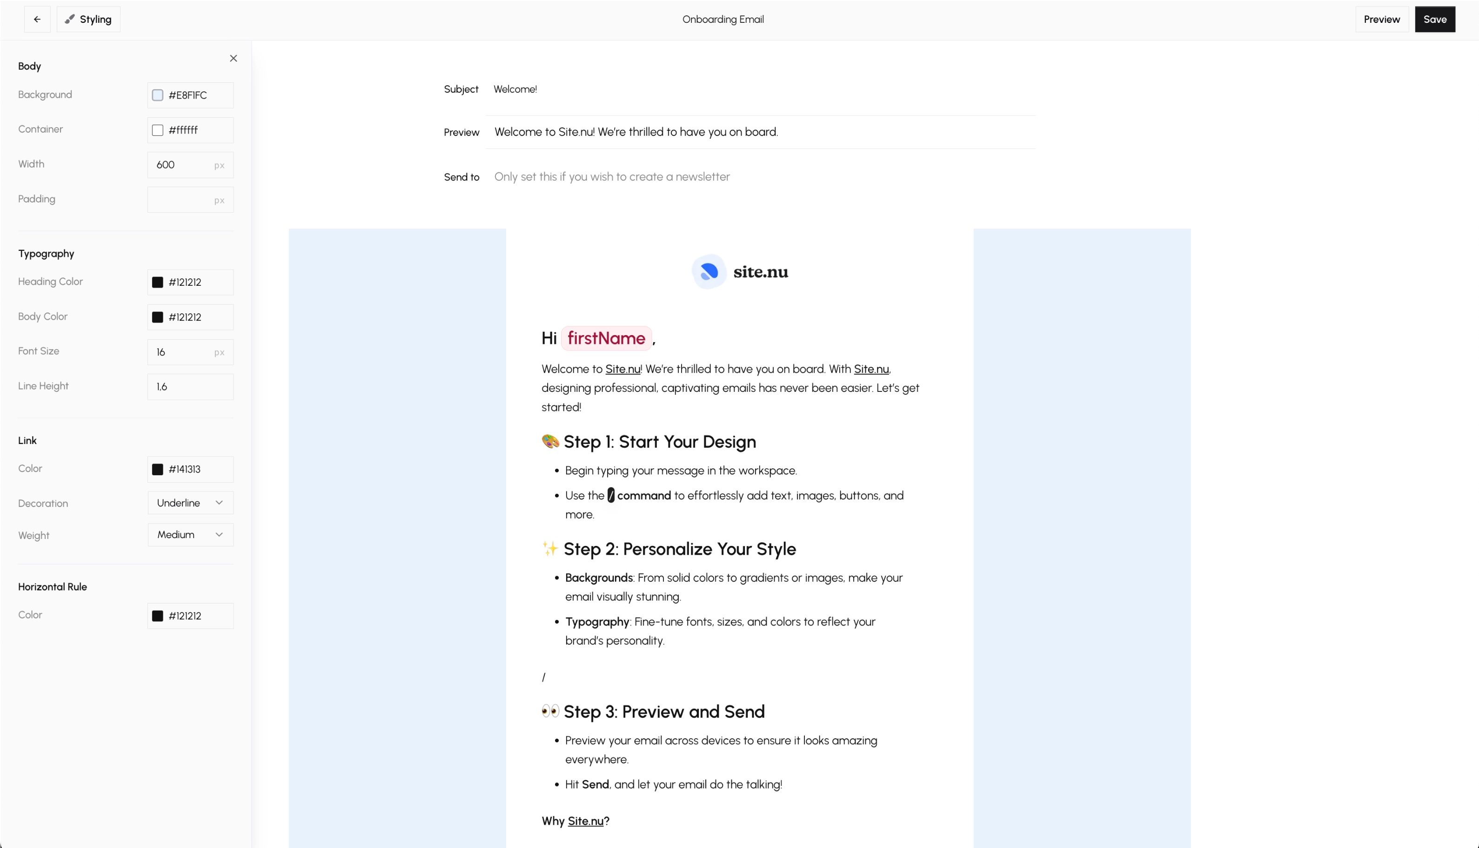Viewport: 1479px width, 848px height.
Task: Open Heading Color black swatch
Action: (158, 283)
